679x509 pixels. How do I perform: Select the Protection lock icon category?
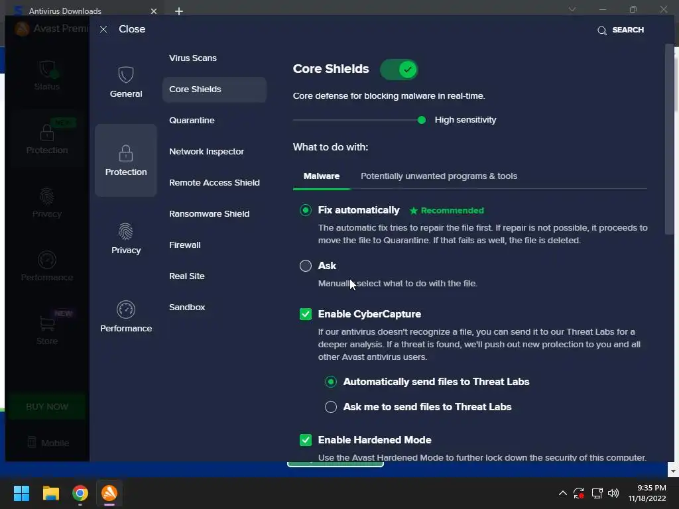[x=125, y=153]
